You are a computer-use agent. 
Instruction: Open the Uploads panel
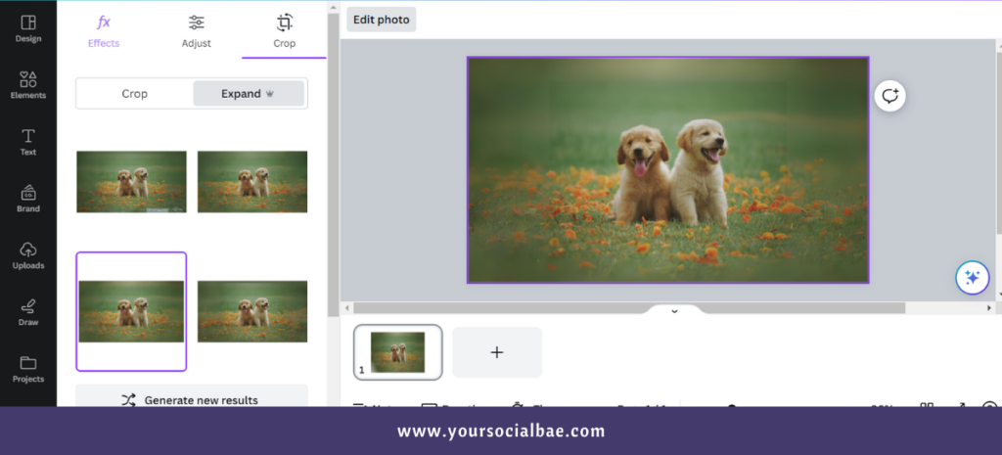click(x=28, y=255)
